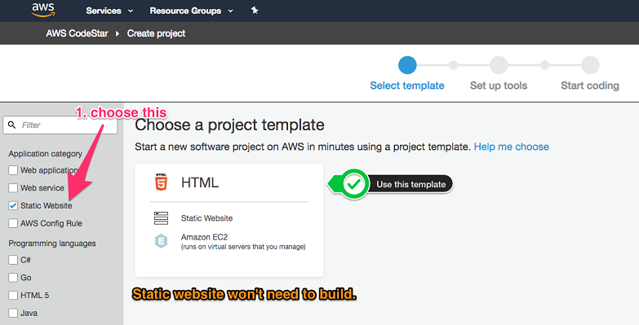Click the Amazon EC2 hexagon icon

161,241
